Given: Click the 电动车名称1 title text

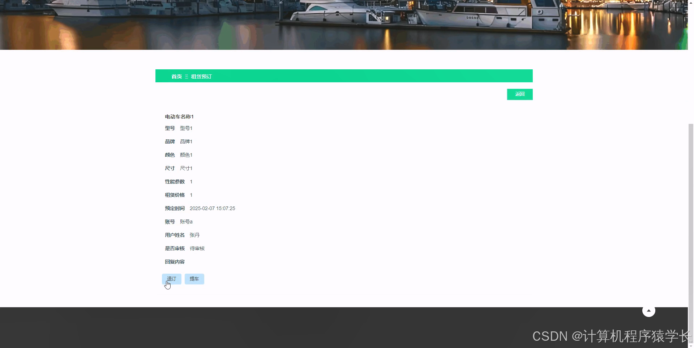Looking at the screenshot, I should pos(179,117).
